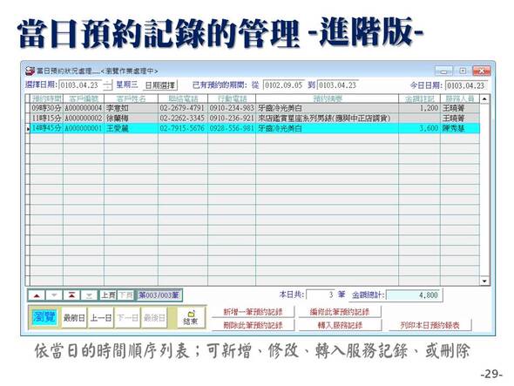This screenshot has width=514, height=386.
Task: Click the 服務人員 column header
Action: [x=460, y=98]
